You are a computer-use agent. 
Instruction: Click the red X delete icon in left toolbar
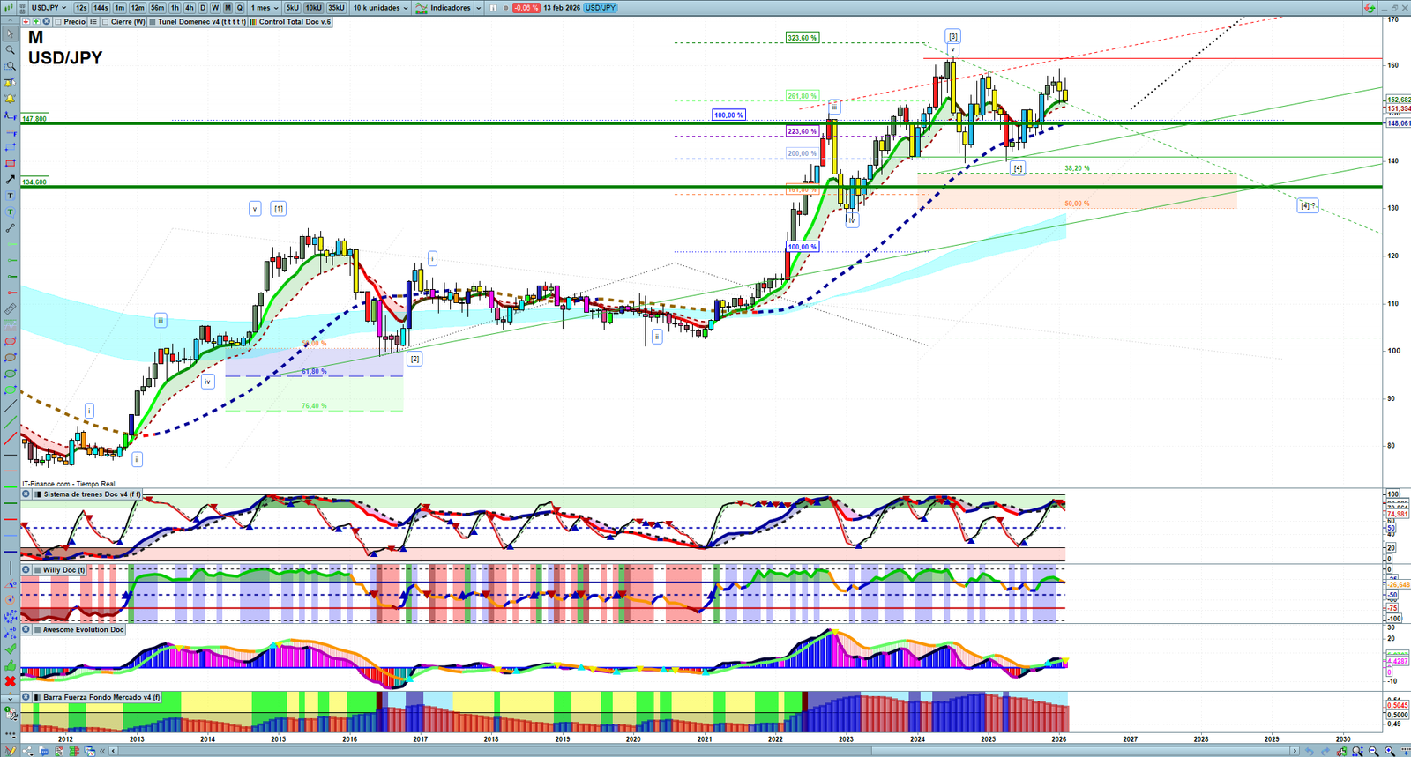pos(10,681)
